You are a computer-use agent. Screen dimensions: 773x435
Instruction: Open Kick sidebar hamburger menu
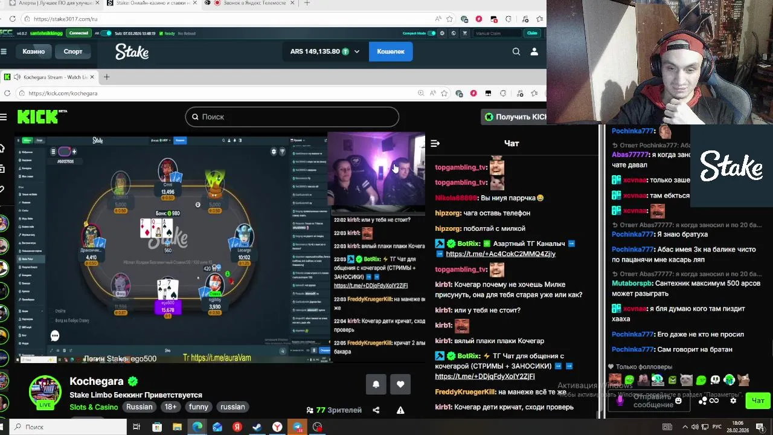click(4, 117)
